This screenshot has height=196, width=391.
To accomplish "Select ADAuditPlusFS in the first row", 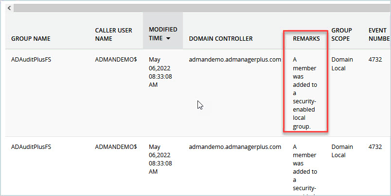I will click(x=31, y=60).
